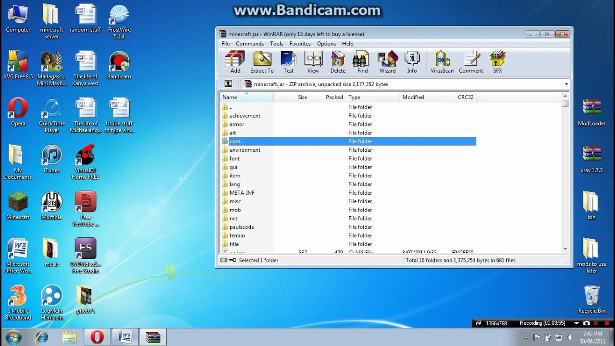Click the View toolbar icon

[313, 62]
